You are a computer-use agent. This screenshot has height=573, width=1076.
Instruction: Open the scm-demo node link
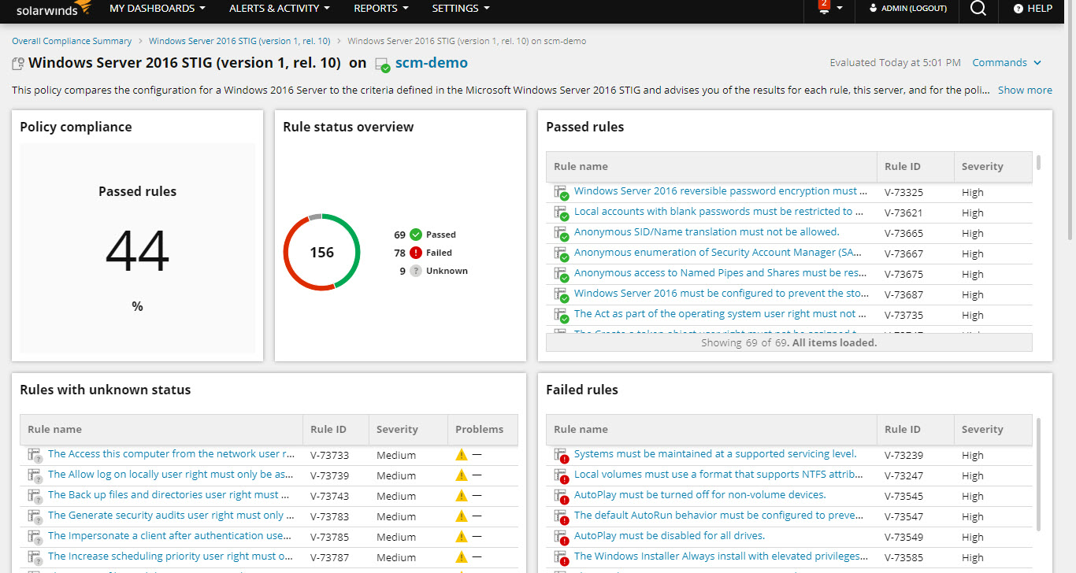click(431, 63)
